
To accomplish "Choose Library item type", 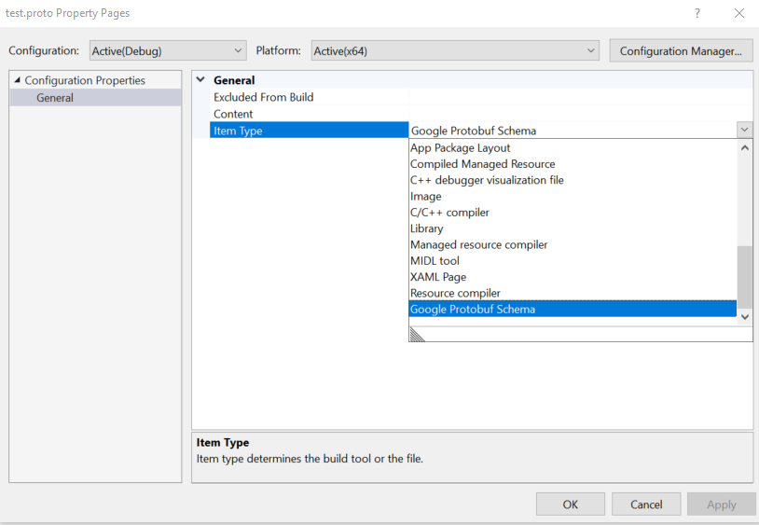I will [x=573, y=228].
